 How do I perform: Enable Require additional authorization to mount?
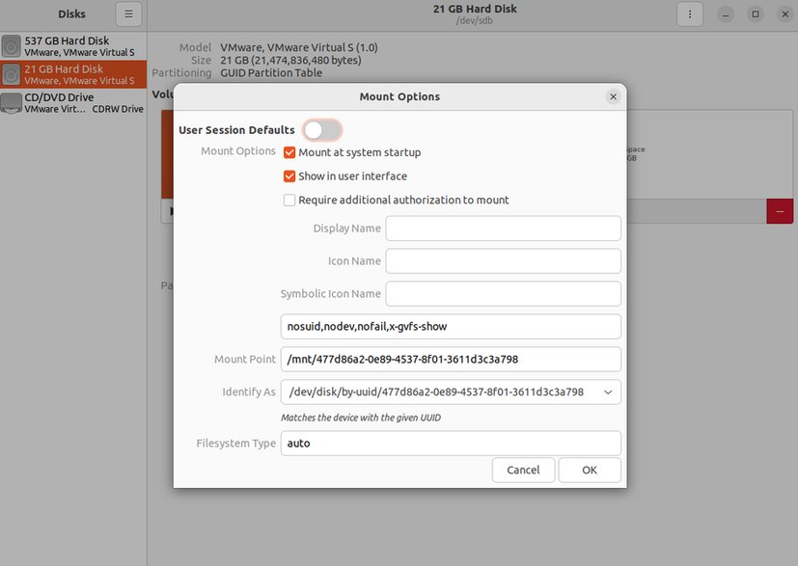(289, 200)
